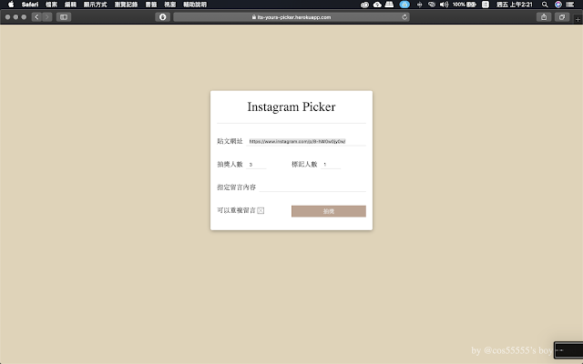Viewport: 583px width, 364px height.
Task: Open Creative Cloud in the menu bar
Action: pyautogui.click(x=364, y=5)
